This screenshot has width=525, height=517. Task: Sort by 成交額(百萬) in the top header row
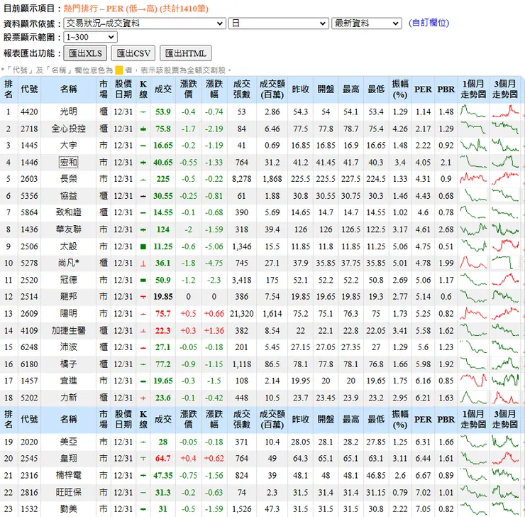272,89
